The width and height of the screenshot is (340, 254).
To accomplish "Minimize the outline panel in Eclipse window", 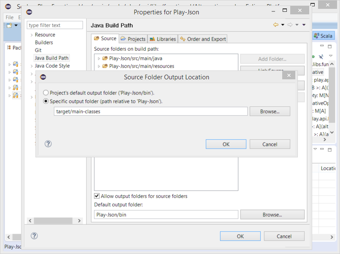I will click(322, 46).
